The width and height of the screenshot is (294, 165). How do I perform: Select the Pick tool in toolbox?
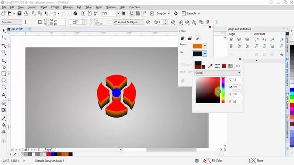click(x=4, y=31)
